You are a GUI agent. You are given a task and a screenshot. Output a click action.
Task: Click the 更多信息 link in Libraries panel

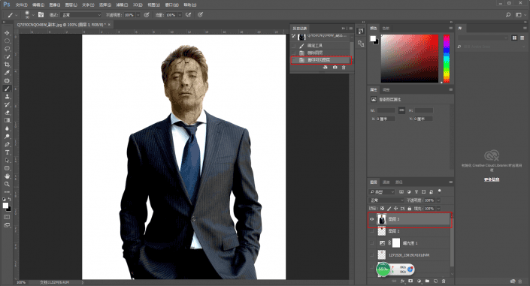click(x=492, y=179)
